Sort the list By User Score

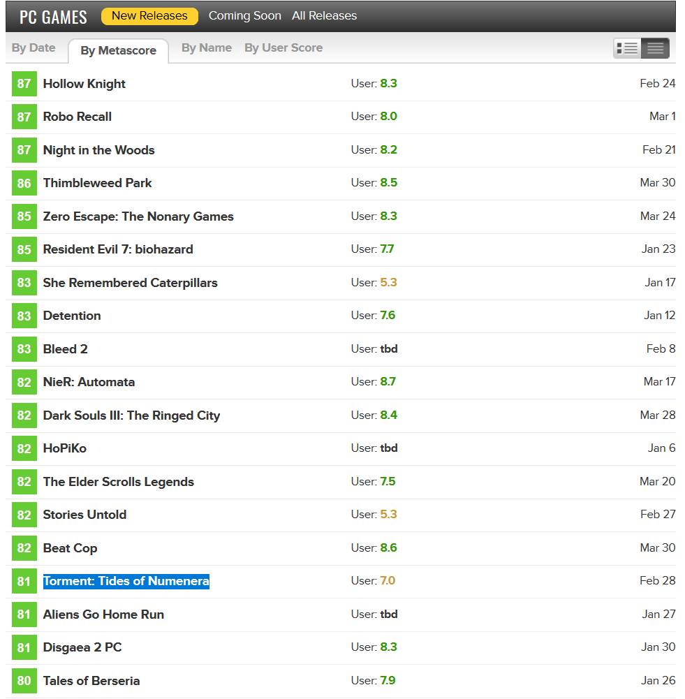click(x=283, y=47)
